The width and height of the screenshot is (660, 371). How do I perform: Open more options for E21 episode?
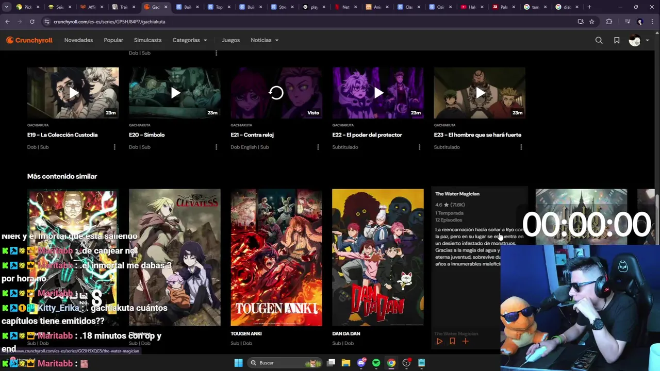[x=318, y=147]
